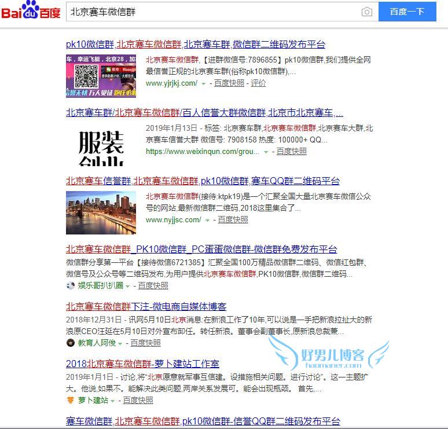The height and width of the screenshot is (429, 448).
Task: Open 百度快照 for weixinqun.com result
Action: coord(291,152)
